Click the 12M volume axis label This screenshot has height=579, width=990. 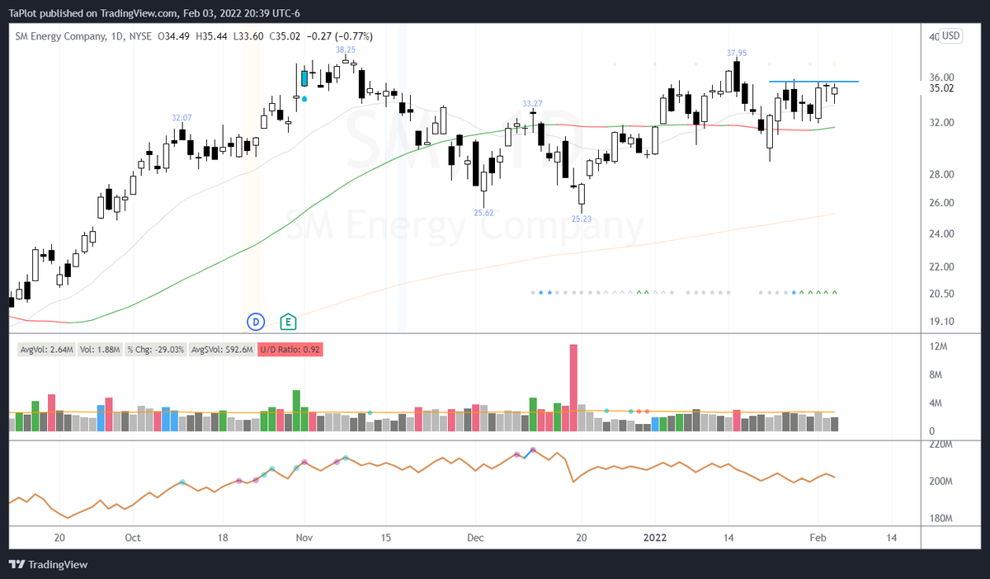[936, 346]
